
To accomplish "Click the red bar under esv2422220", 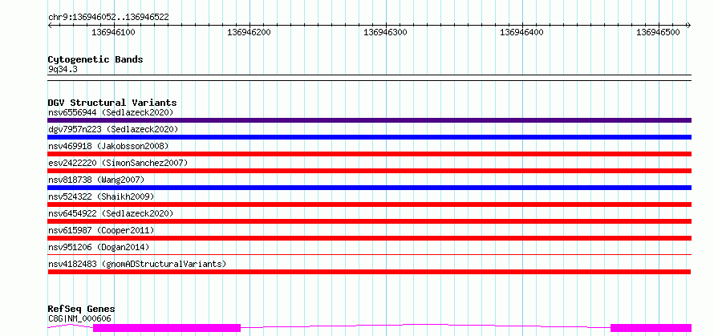I will pos(369,171).
